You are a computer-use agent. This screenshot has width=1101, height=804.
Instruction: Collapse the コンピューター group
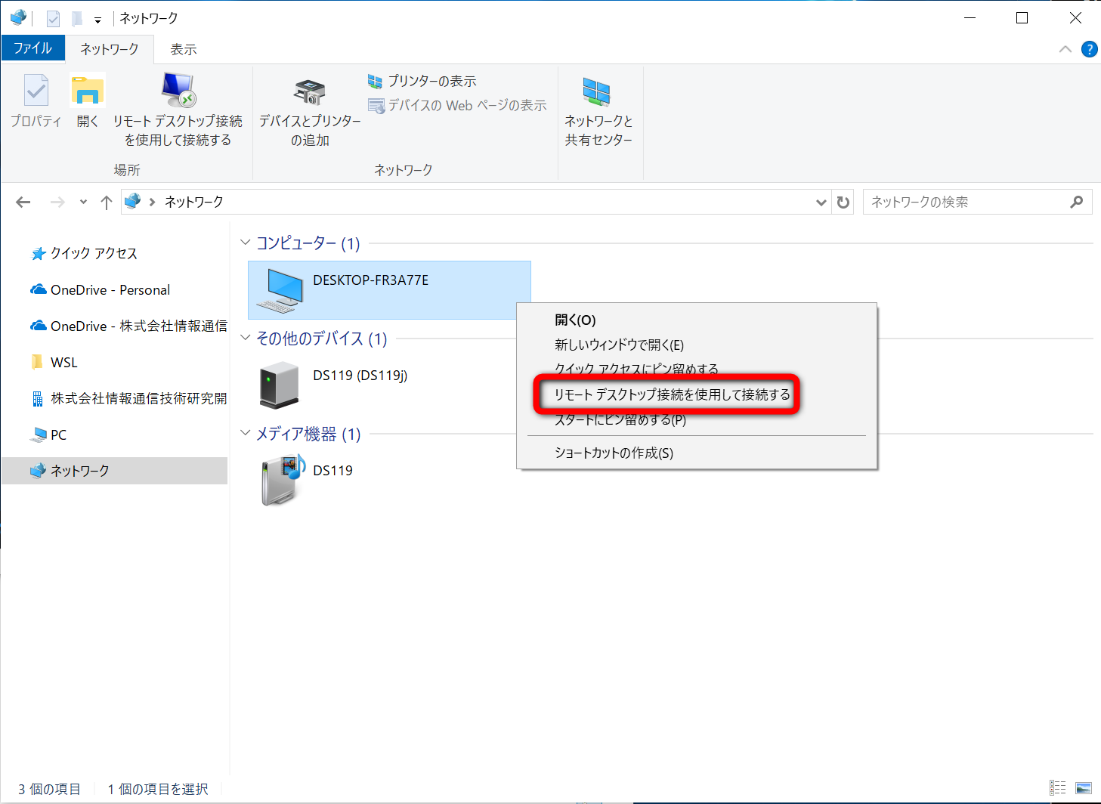click(244, 243)
